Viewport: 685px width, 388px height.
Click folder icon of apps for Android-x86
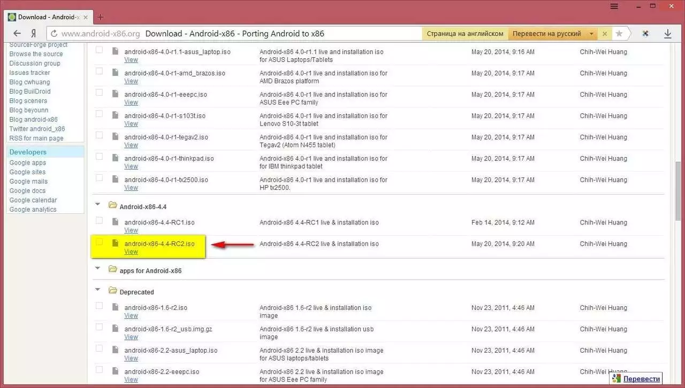pyautogui.click(x=112, y=269)
